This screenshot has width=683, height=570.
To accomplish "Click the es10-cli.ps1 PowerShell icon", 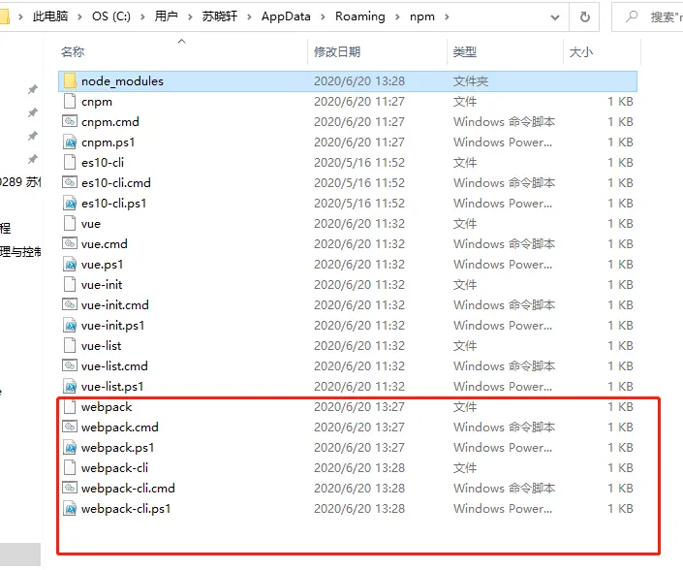I will pyautogui.click(x=70, y=203).
